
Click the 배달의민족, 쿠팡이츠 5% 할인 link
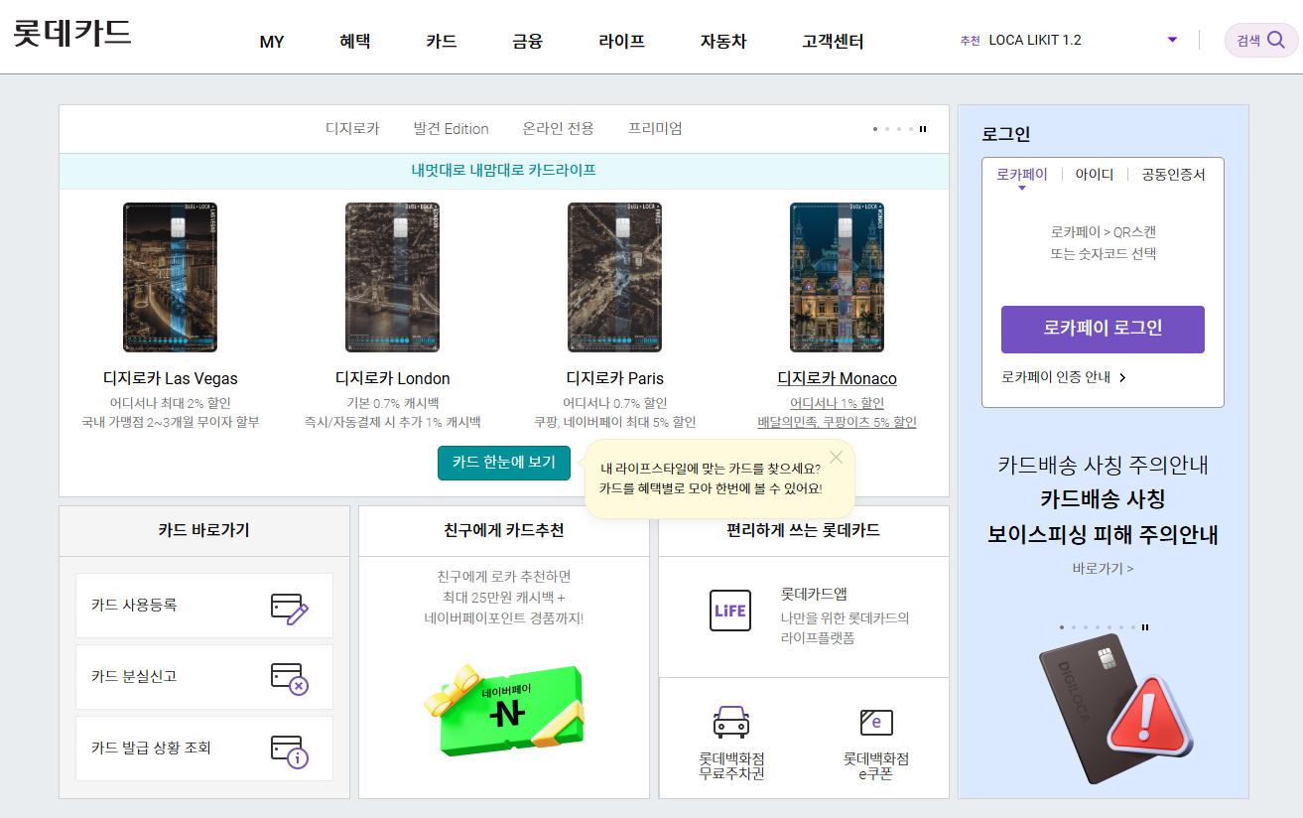(x=837, y=422)
